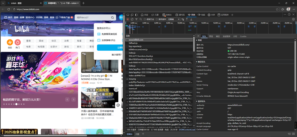Select fallback.js in the request list
Image resolution: width=297 pixels, height=137 pixels.
[133, 43]
